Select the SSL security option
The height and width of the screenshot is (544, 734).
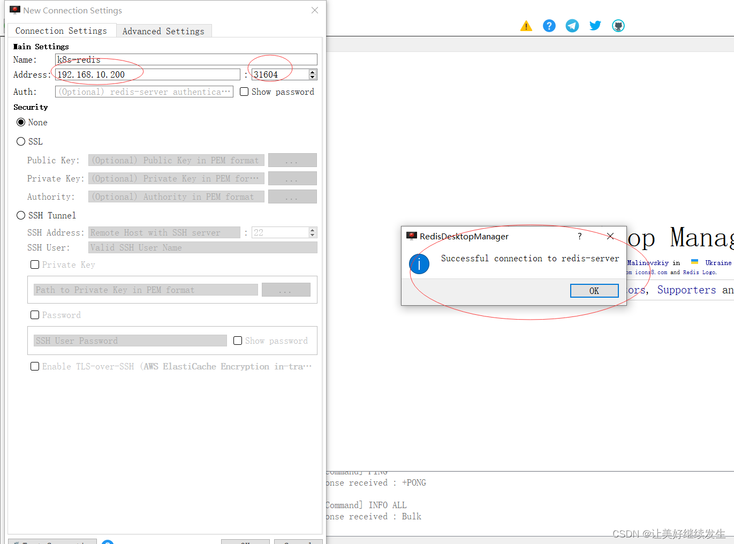(21, 141)
